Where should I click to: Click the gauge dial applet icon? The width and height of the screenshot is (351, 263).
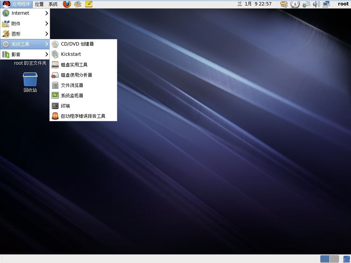tap(295, 4)
